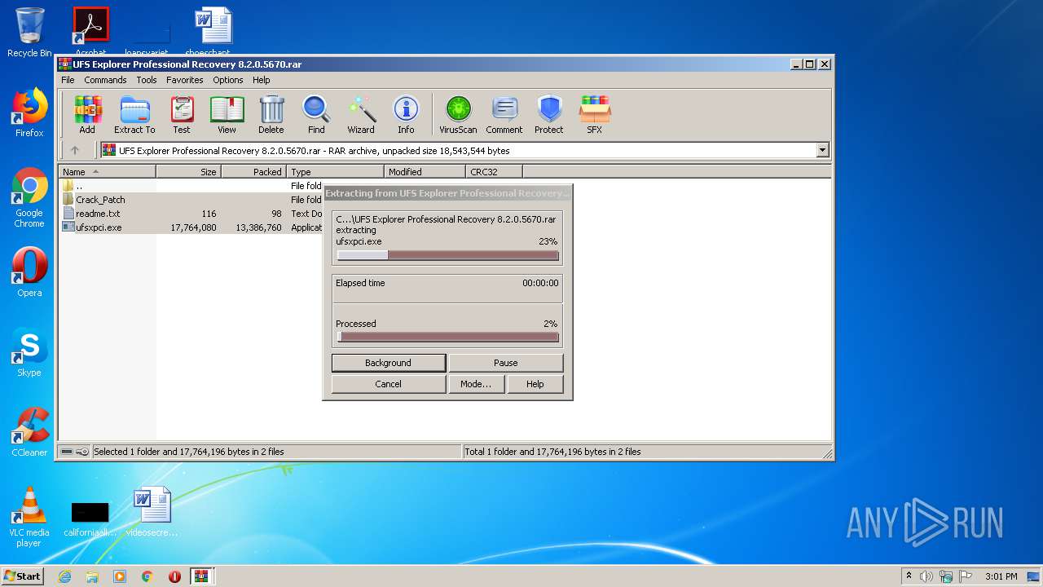Click the Windows Explorer taskbar icon
Image resolution: width=1043 pixels, height=587 pixels.
click(x=92, y=576)
